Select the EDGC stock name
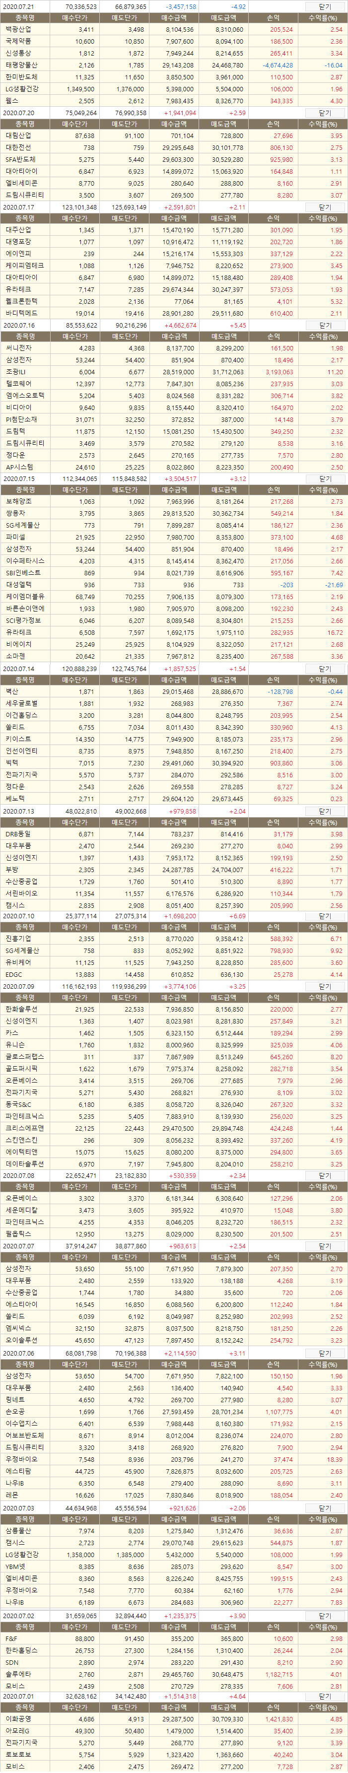348x1773 pixels. pyautogui.click(x=13, y=974)
